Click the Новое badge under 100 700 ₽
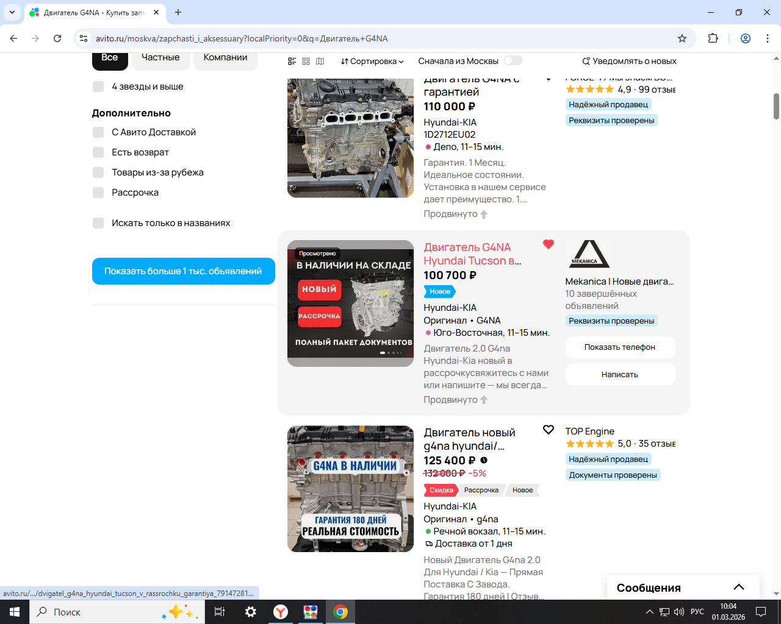Screen dimensions: 781x624 pyautogui.click(x=439, y=291)
